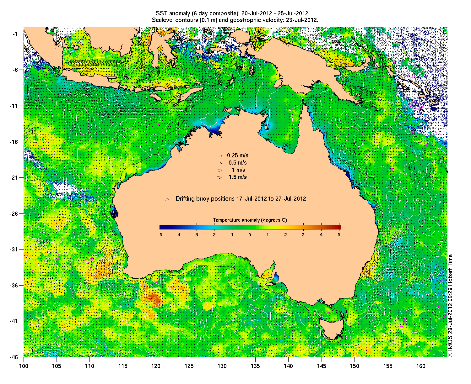Click the 0.25 m/s velocity arrow symbol

(221, 155)
